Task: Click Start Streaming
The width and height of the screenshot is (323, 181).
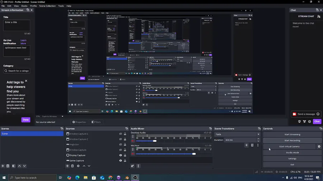Action: 292,134
